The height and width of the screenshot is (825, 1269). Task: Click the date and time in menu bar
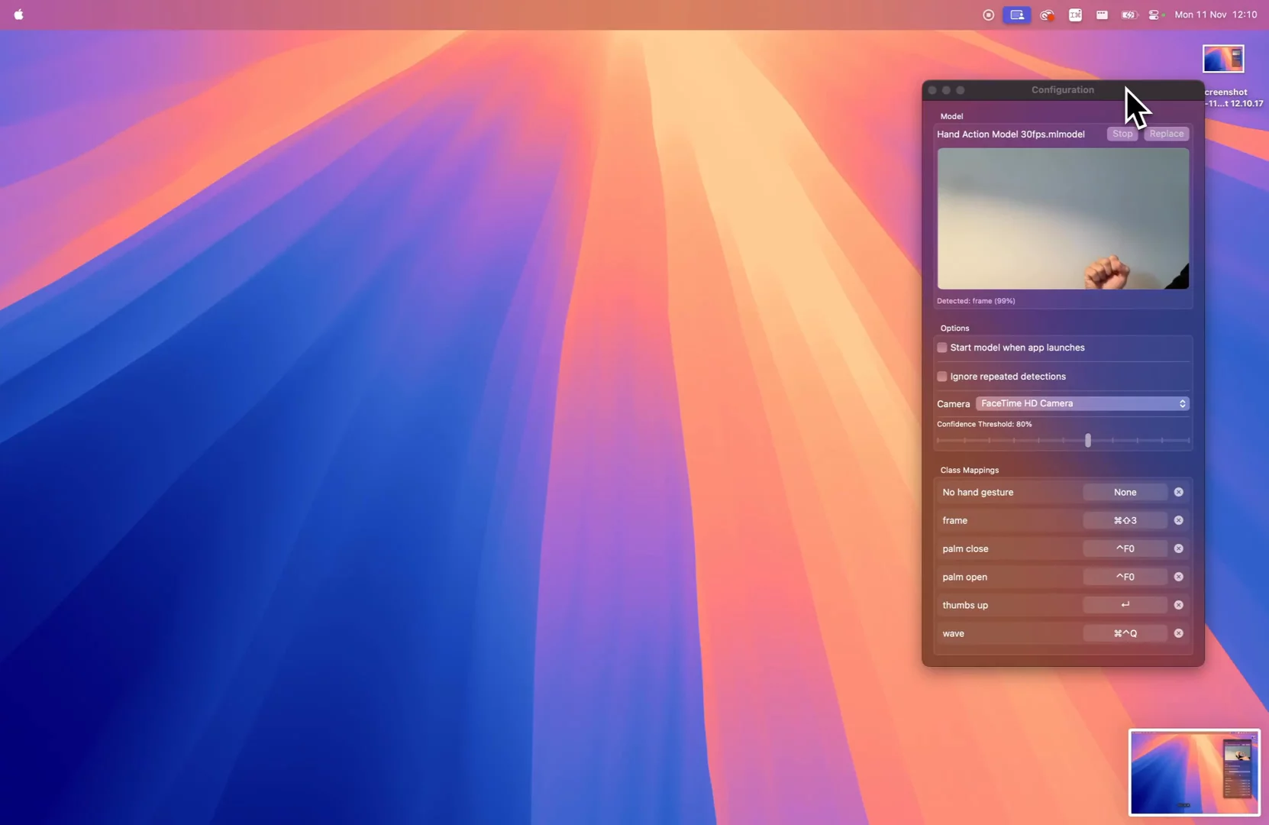(x=1216, y=15)
